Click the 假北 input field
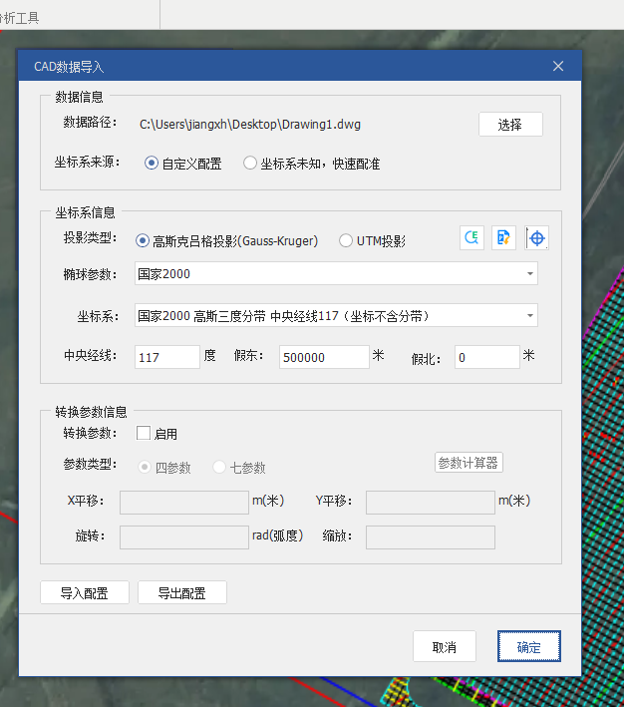The image size is (624, 707). [x=486, y=357]
